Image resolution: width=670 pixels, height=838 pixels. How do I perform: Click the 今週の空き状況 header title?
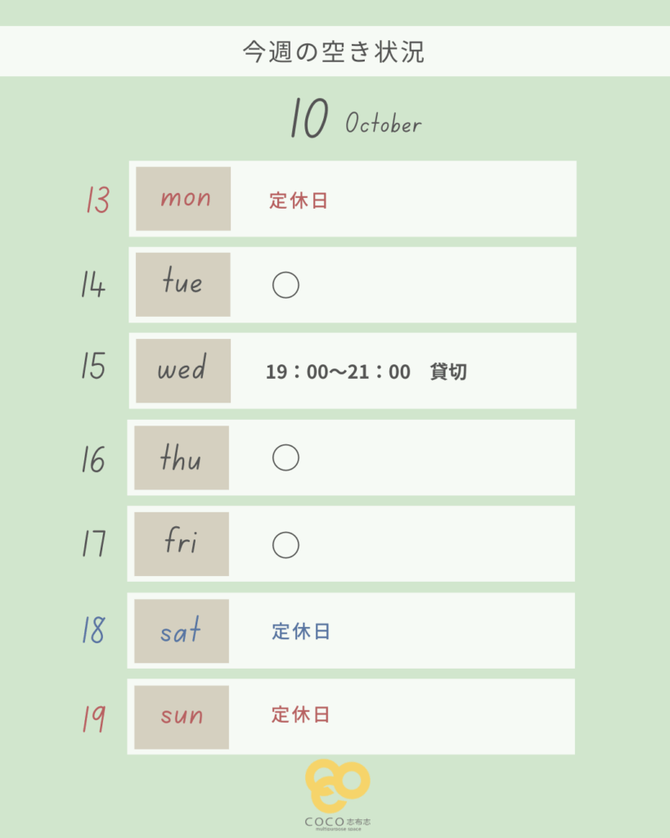coord(334,52)
